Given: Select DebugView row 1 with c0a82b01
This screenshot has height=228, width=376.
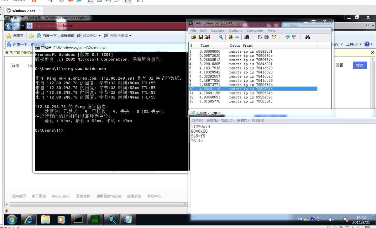Looking at the screenshot, I should tap(253, 51).
